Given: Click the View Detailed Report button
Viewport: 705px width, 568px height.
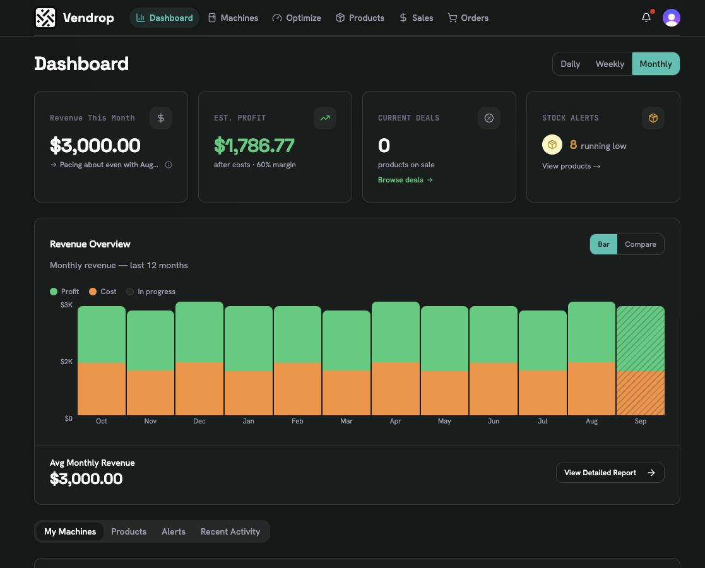Looking at the screenshot, I should click(x=610, y=473).
